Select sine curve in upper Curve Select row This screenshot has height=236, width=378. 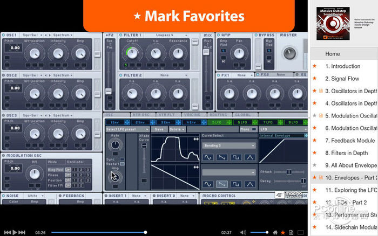tap(208, 157)
